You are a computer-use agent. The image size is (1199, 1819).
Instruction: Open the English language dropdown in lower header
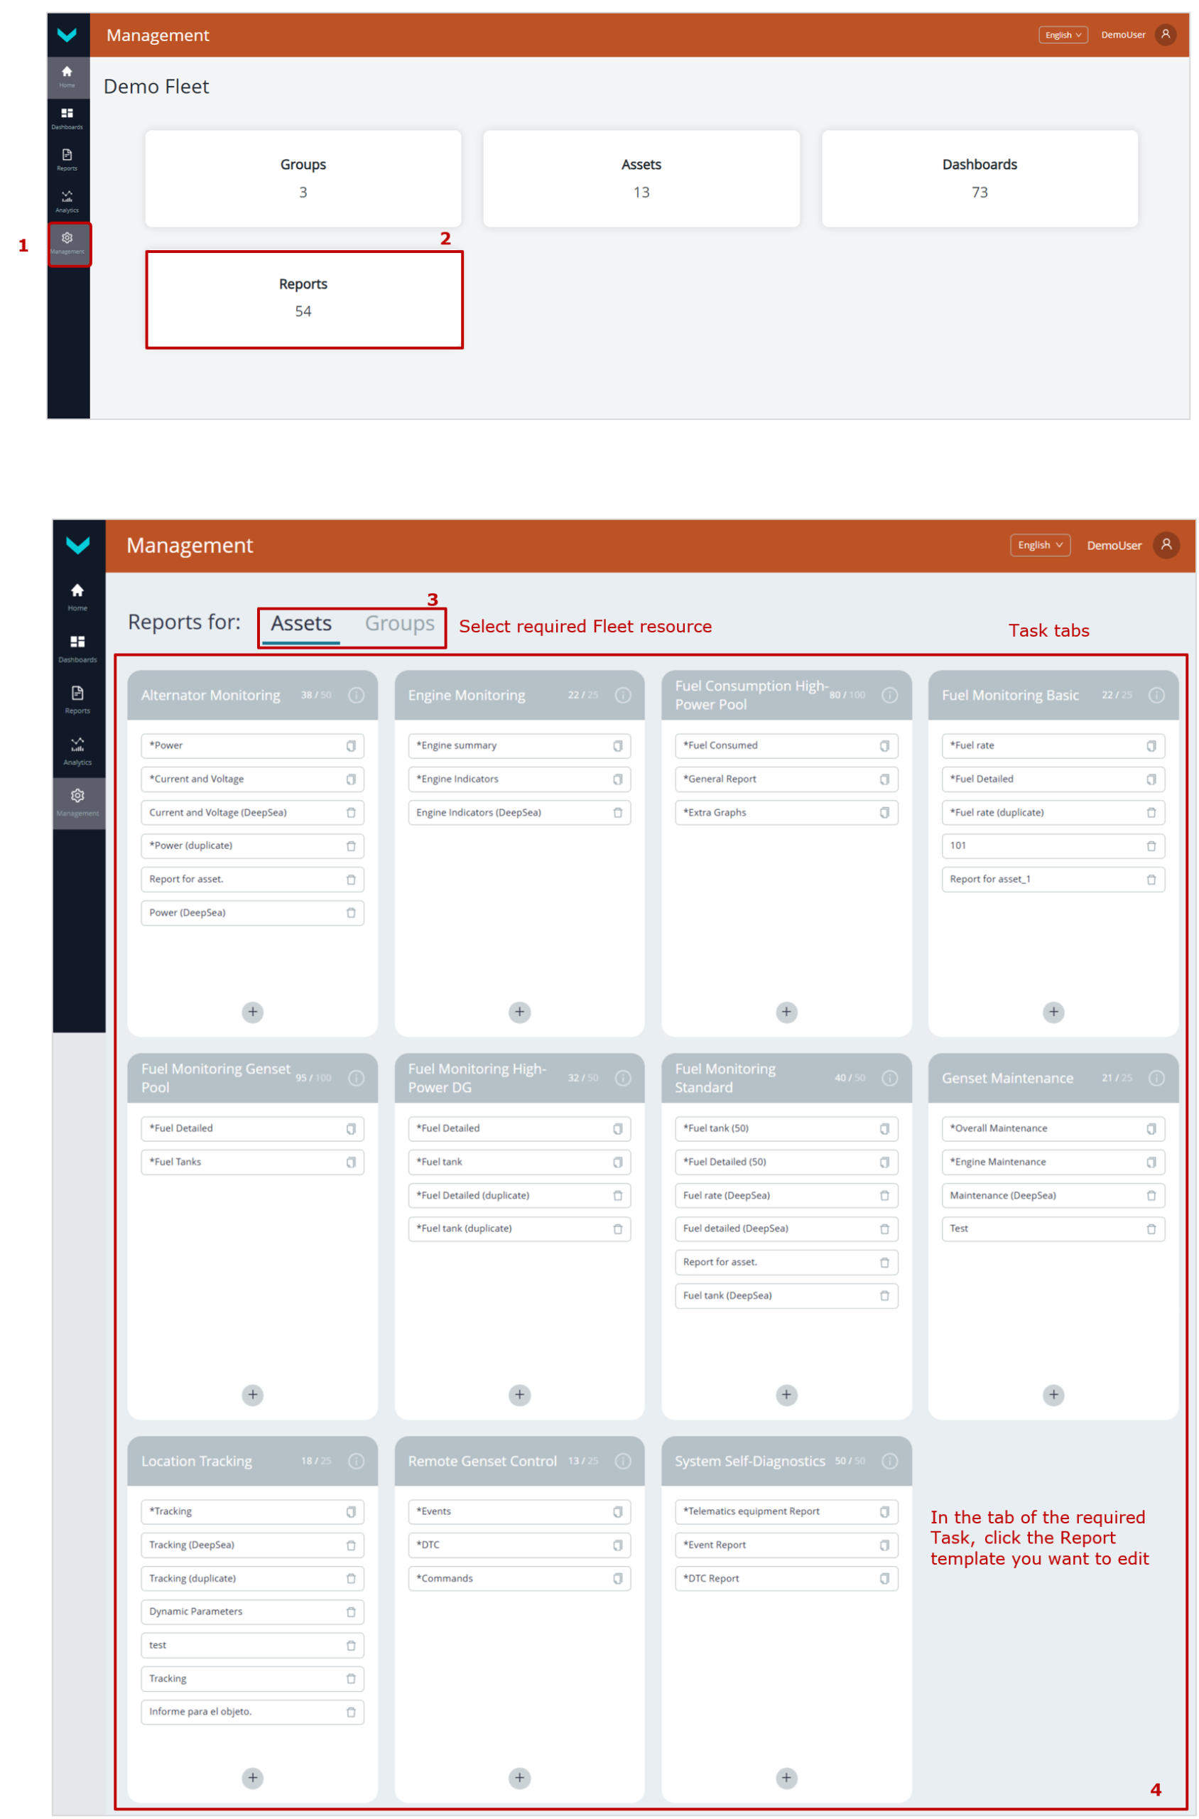tap(1039, 546)
